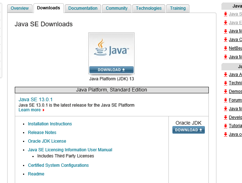This screenshot has height=183, width=242.
Task: Open the Training tab
Action: point(178,8)
